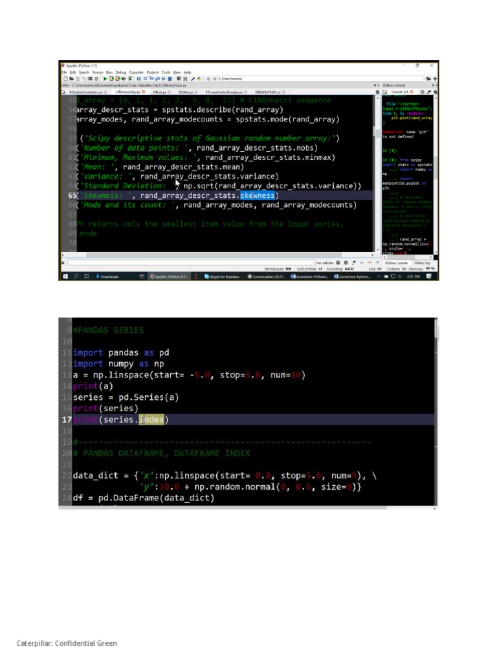Click 'spstats.describe(rand_array)' on line 56

coord(223,110)
